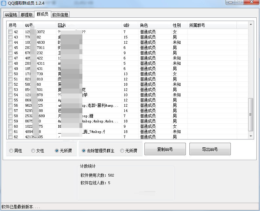Sort by the 序号 column header
This screenshot has width=260, height=211.
tap(15, 25)
